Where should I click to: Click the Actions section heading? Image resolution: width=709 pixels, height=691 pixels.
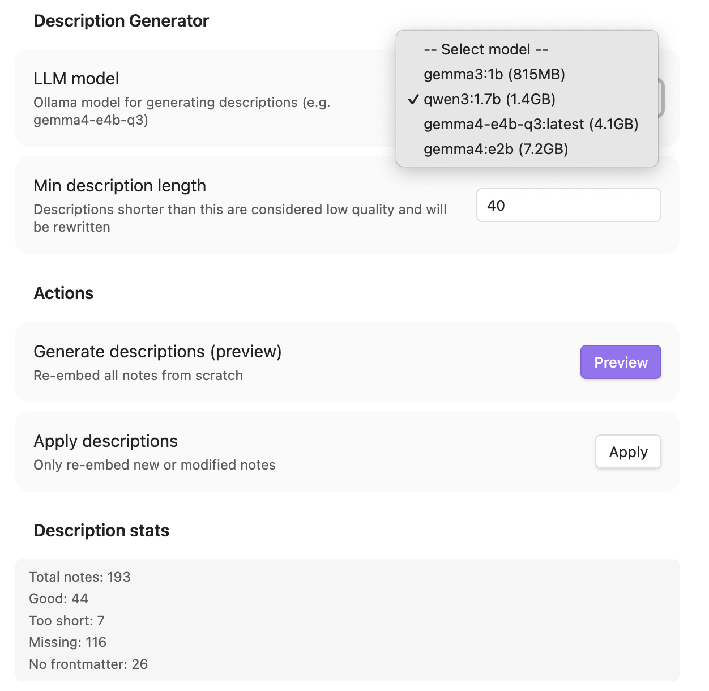(x=63, y=293)
